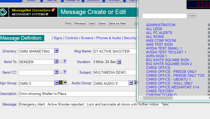Click the Description field
210x119 pixels.
point(77,94)
